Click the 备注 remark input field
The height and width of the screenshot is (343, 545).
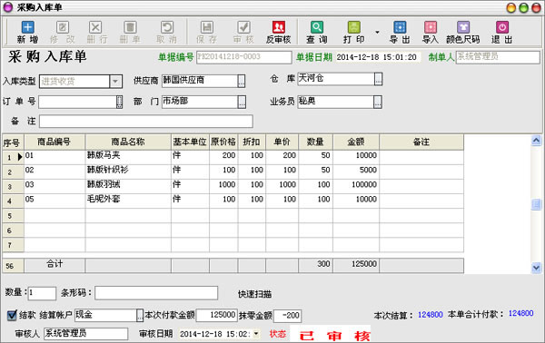[146, 122]
